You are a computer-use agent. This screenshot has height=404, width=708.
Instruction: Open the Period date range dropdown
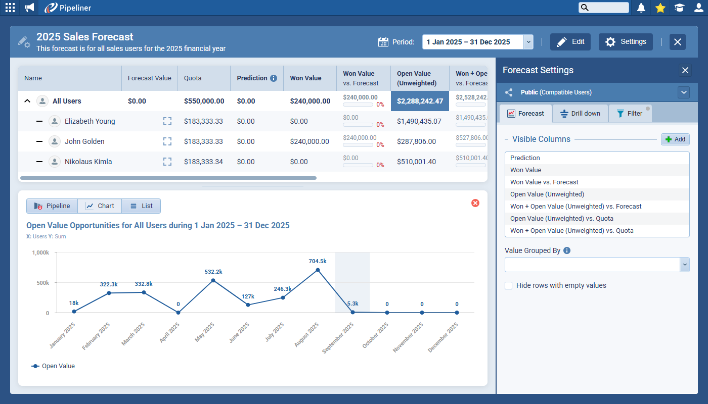click(x=528, y=42)
